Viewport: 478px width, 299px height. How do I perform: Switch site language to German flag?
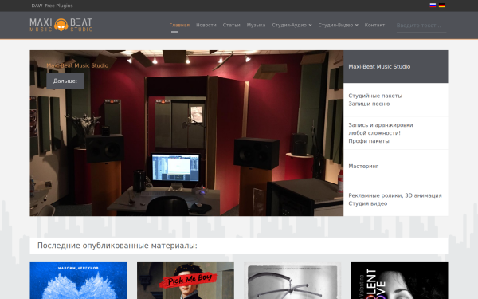pyautogui.click(x=441, y=6)
